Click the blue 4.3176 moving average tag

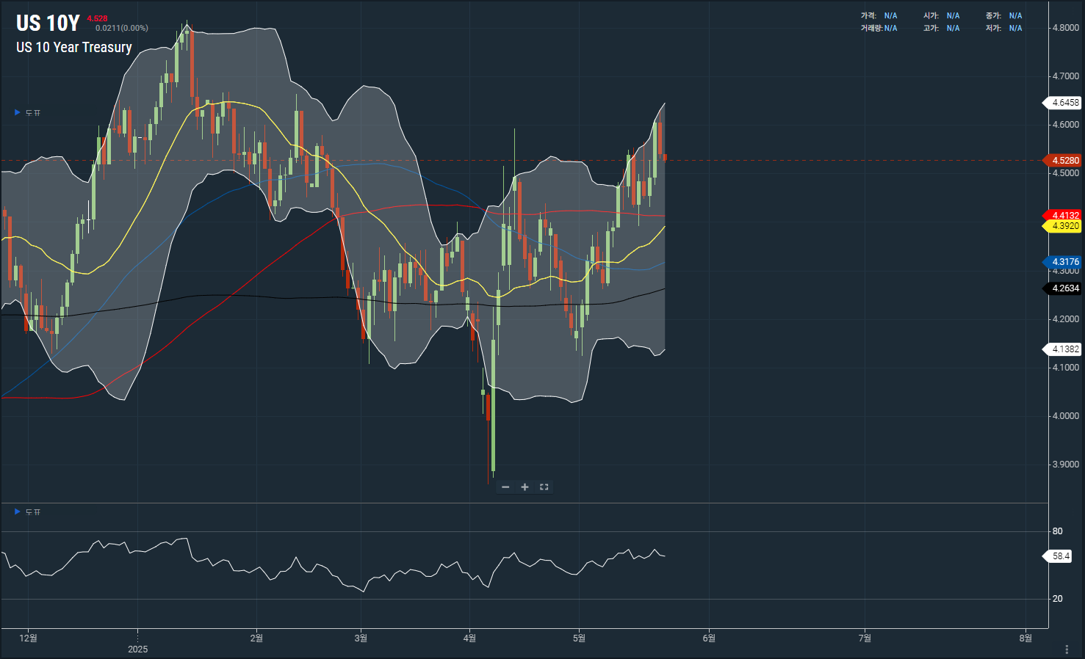(1064, 262)
